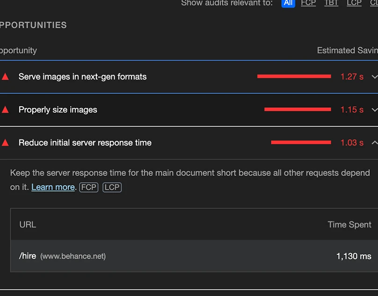Image resolution: width=378 pixels, height=296 pixels.
Task: Click the red triangle beside next-gen formats audit
Action: pos(5,77)
